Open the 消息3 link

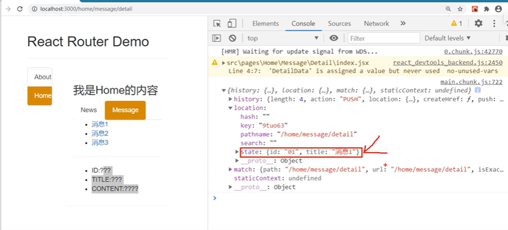point(100,142)
